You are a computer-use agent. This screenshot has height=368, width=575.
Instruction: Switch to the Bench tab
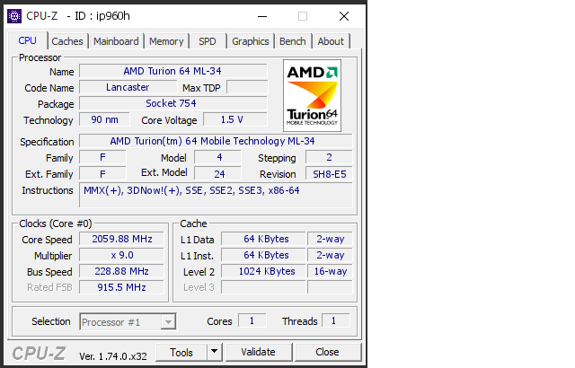[293, 41]
